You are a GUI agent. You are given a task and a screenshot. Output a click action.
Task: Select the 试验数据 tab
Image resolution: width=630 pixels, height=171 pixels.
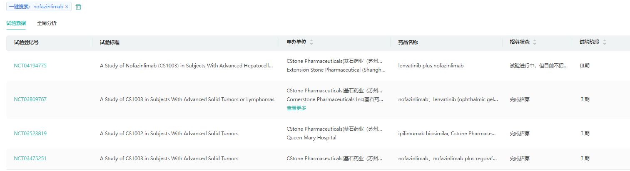16,23
